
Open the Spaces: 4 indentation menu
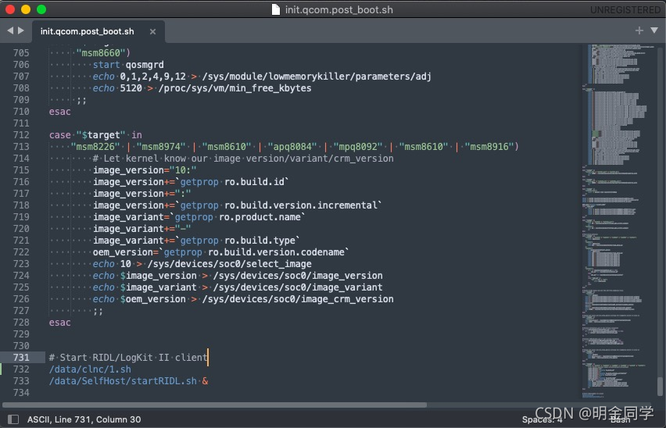coord(542,419)
